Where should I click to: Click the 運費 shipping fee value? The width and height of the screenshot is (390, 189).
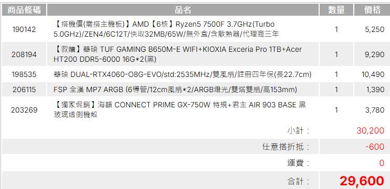pyautogui.click(x=382, y=163)
